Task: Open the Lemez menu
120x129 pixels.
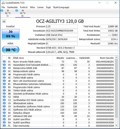Action: coord(40,7)
